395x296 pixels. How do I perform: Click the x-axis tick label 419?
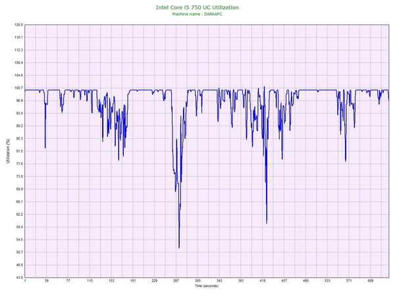tap(263, 281)
